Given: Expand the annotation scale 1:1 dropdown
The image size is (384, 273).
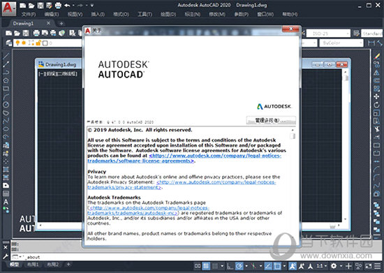Looking at the screenshot, I should [x=321, y=266].
